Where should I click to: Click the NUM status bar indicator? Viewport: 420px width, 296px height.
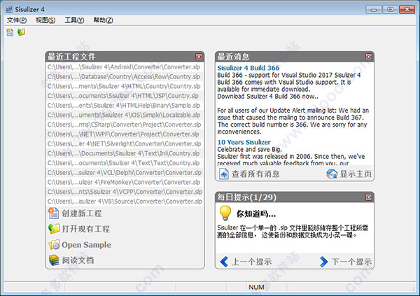256,287
